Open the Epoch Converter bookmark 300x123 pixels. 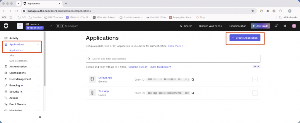tap(132, 17)
